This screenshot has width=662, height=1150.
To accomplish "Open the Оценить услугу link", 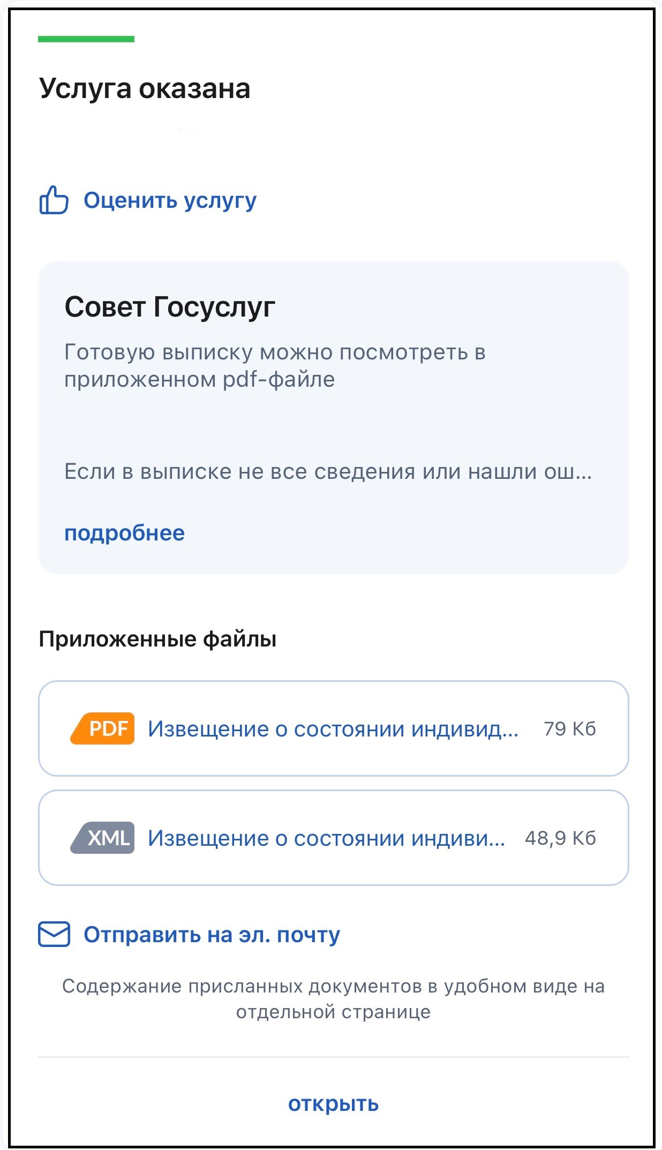I will (170, 201).
